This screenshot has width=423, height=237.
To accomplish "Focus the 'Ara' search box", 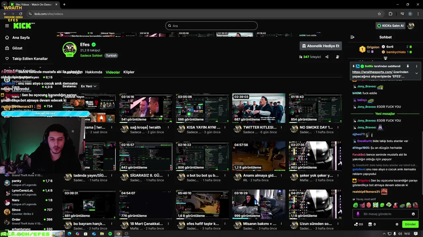I will pyautogui.click(x=211, y=26).
